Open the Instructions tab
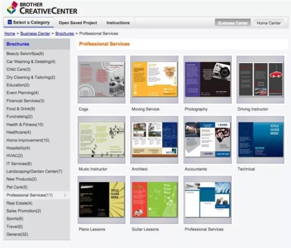291x248 pixels. [118, 23]
